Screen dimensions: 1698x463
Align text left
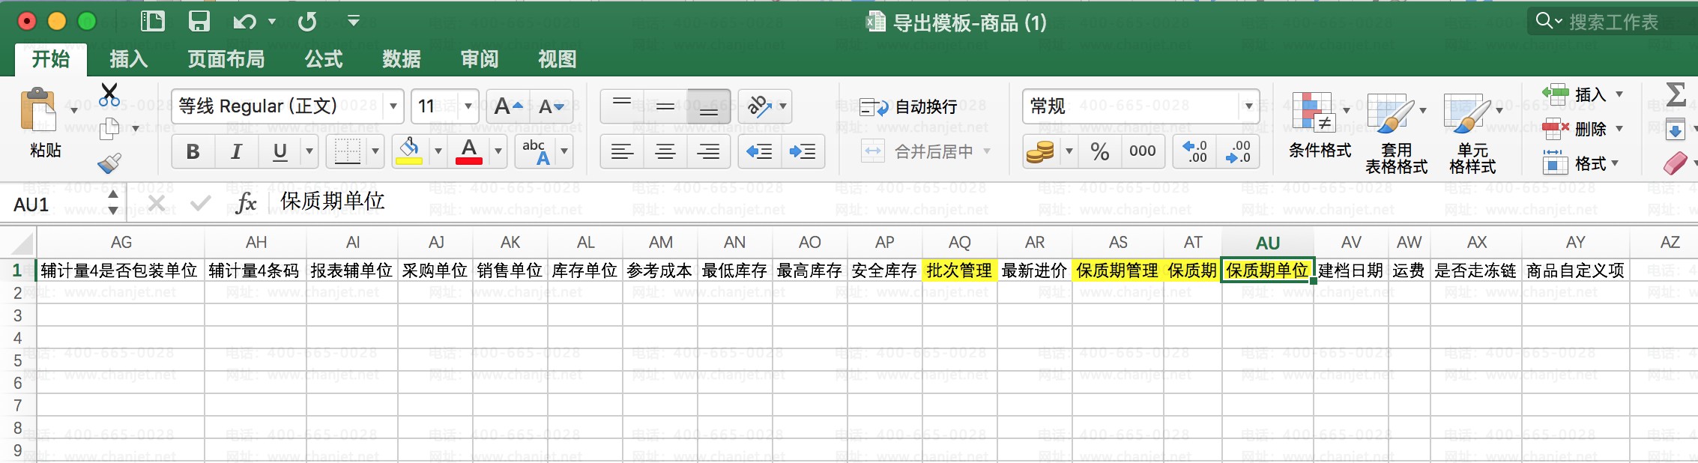click(622, 151)
